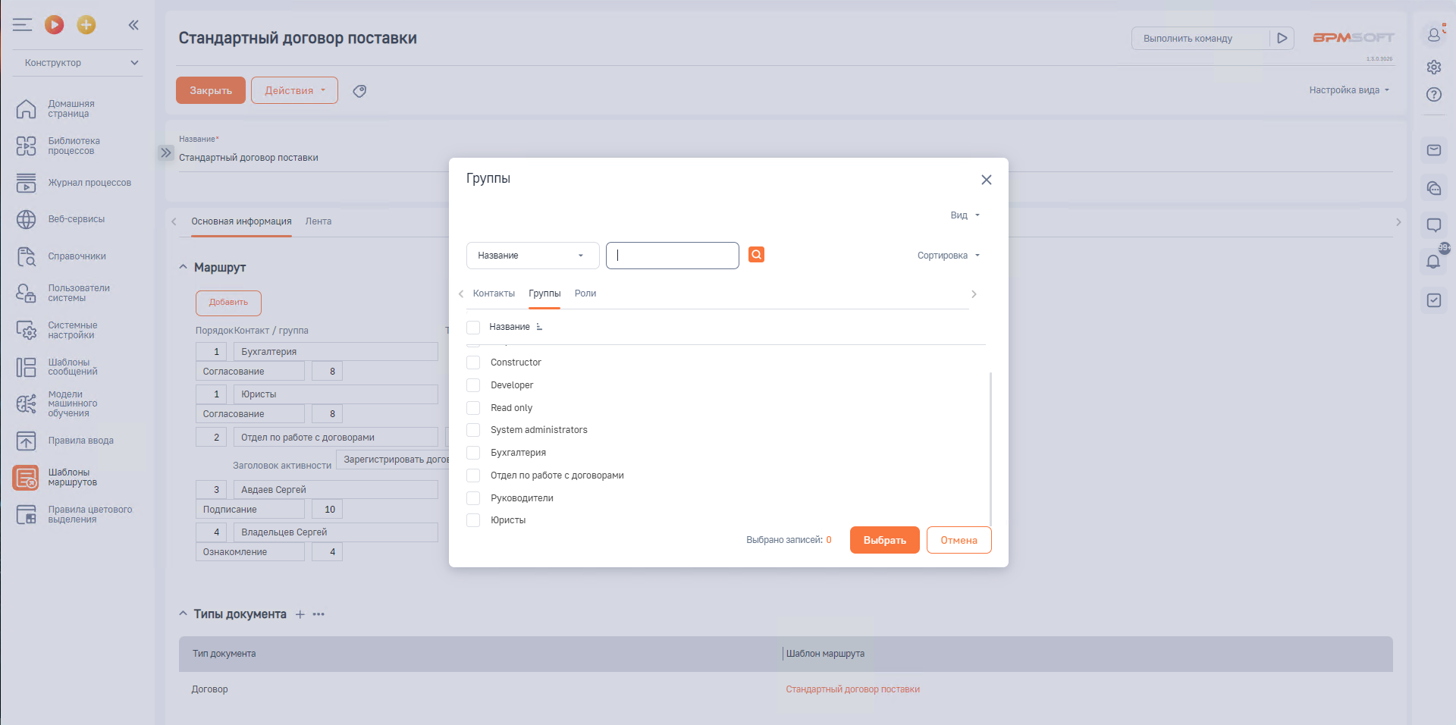Click the Закрыть button
Image resolution: width=1456 pixels, height=725 pixels.
coord(211,90)
